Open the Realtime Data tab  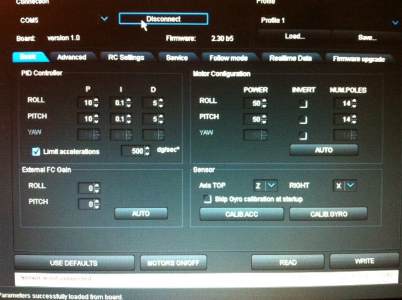(x=291, y=58)
